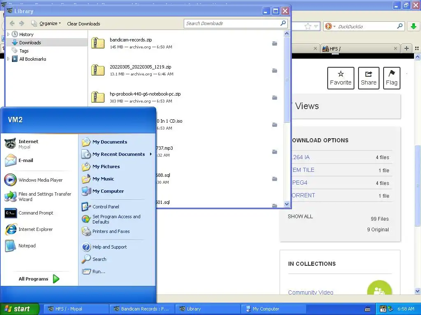421x315 pixels.
Task: Click Library scrollbar up arrow
Action: 287,33
